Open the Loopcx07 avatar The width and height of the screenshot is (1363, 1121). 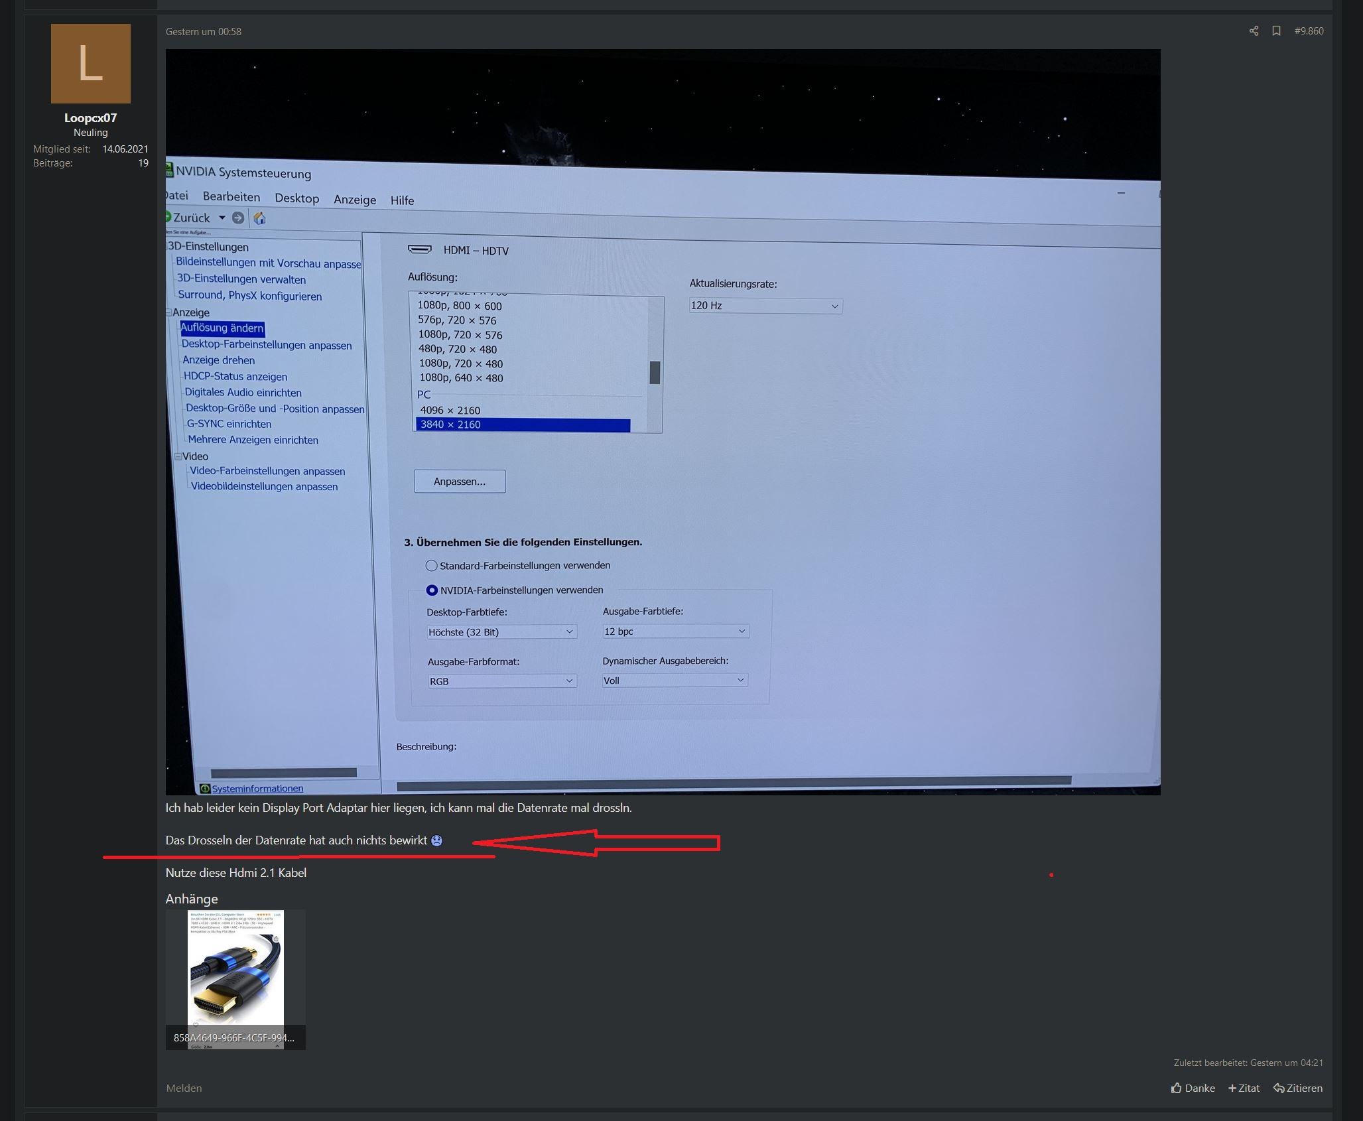tap(91, 64)
